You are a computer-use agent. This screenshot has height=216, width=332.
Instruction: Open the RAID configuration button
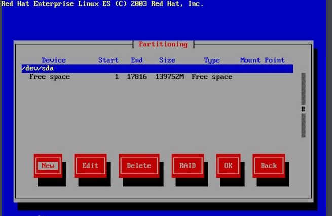click(x=188, y=166)
